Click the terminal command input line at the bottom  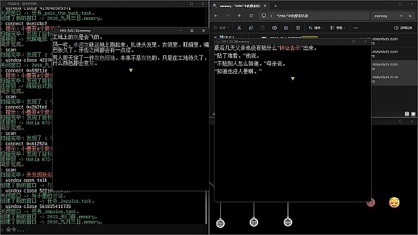point(104,229)
